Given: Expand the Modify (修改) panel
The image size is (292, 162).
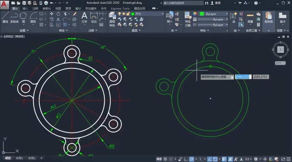Looking at the screenshot, I should tap(63, 30).
